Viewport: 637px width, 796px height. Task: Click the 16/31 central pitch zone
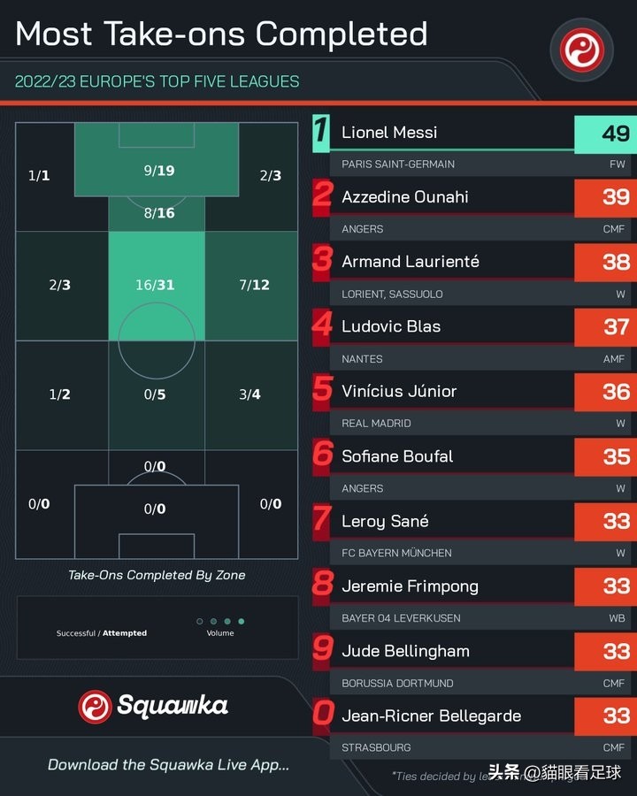[157, 285]
